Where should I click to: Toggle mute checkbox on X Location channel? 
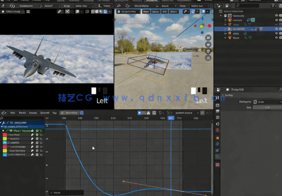point(37,135)
